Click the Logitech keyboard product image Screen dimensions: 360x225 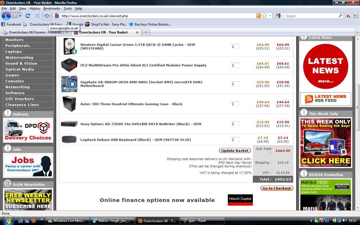tap(69, 139)
